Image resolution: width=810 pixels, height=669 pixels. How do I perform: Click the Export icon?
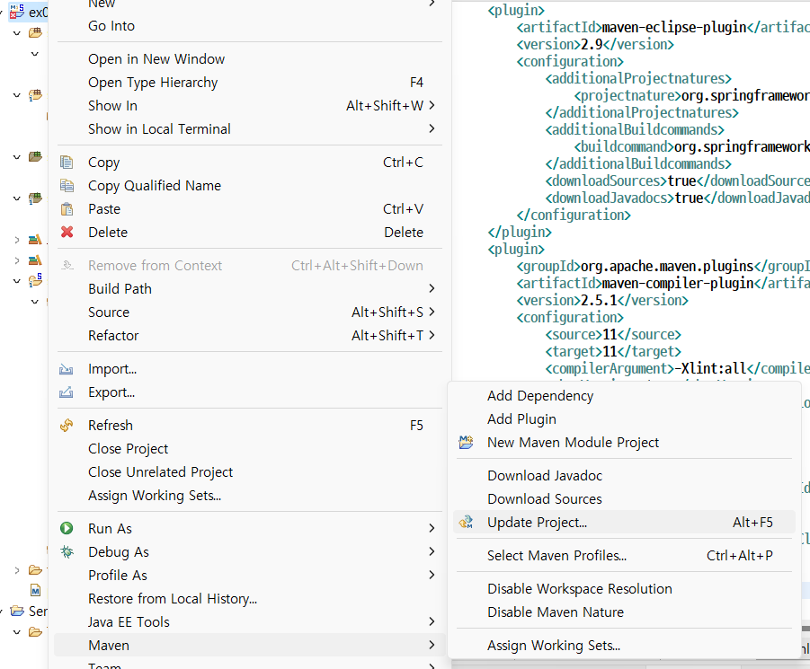[x=67, y=392]
